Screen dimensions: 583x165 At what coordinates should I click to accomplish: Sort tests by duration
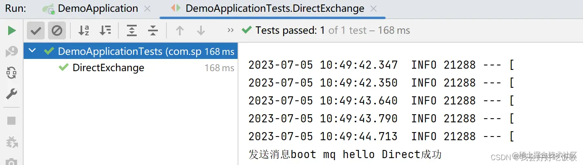[x=105, y=30]
